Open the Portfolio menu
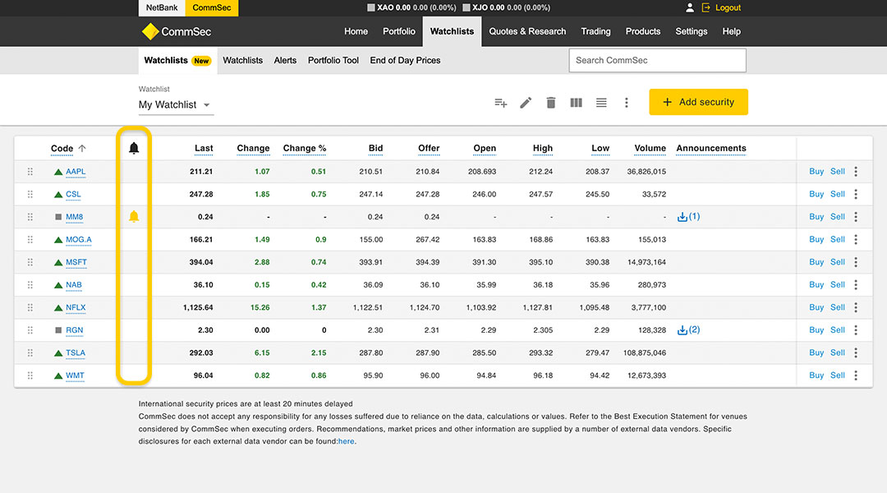887x493 pixels. coord(399,31)
